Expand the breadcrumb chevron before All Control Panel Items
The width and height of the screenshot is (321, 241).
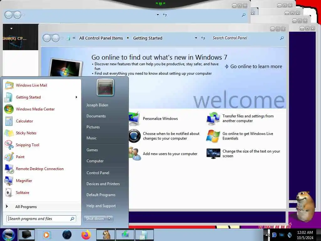point(74,38)
